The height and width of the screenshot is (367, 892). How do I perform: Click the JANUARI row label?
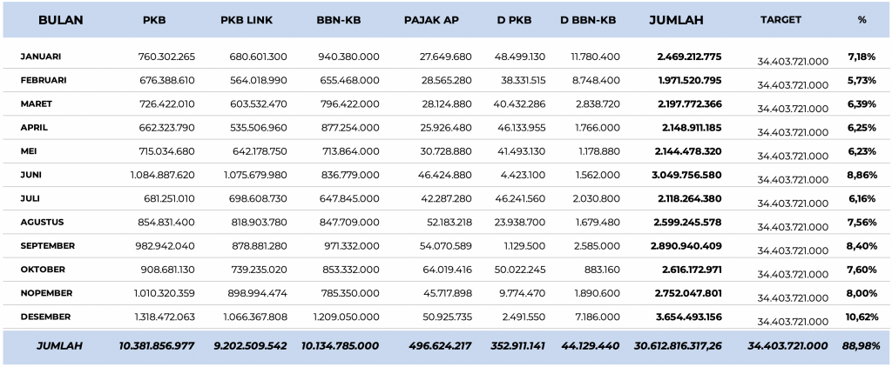(41, 57)
